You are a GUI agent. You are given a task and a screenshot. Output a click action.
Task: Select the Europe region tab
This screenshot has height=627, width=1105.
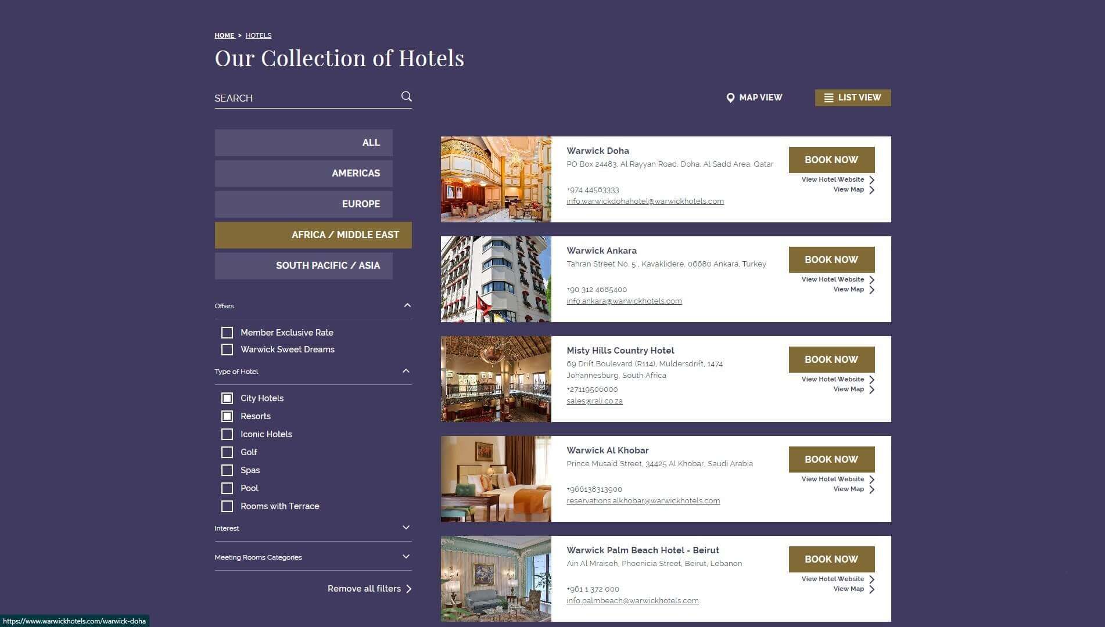pos(303,204)
